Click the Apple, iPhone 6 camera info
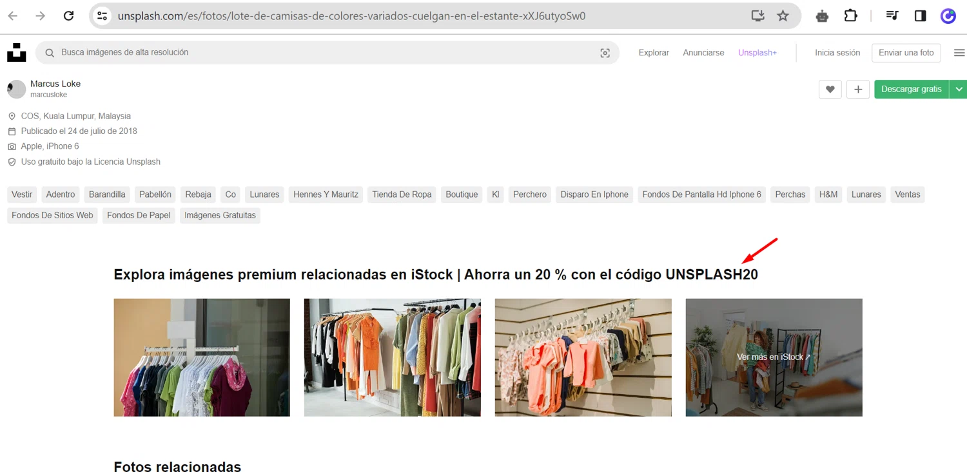The width and height of the screenshot is (967, 472). pyautogui.click(x=50, y=146)
